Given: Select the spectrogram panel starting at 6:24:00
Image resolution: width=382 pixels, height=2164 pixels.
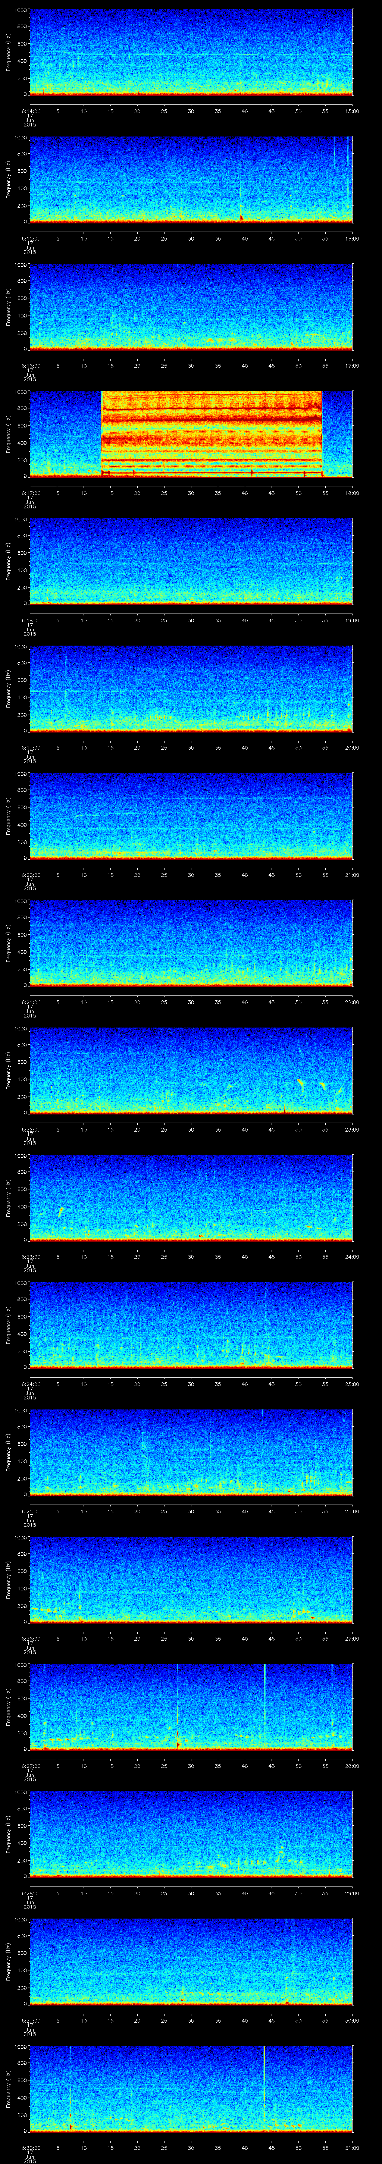Looking at the screenshot, I should click(191, 1325).
